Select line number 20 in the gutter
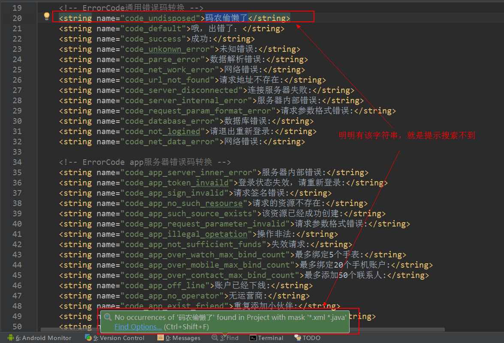This screenshot has height=343, width=504. click(x=17, y=18)
